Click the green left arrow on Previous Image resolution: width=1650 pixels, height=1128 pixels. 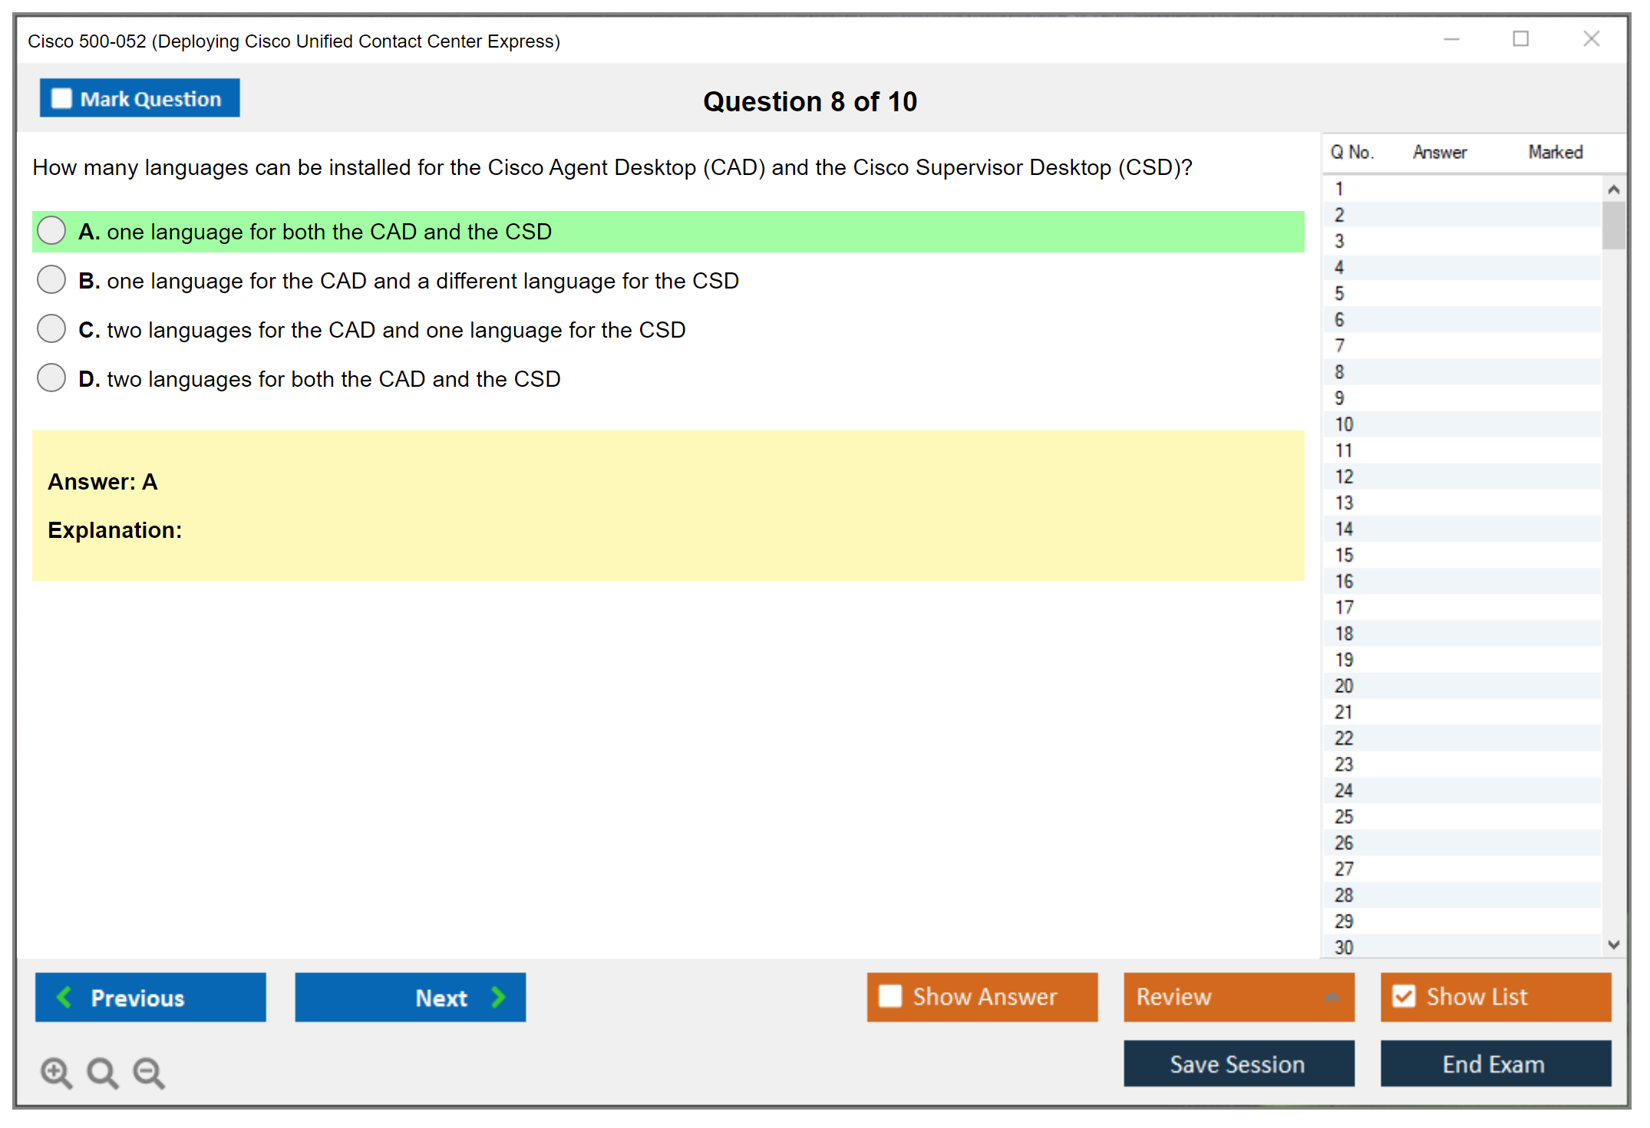(x=64, y=997)
